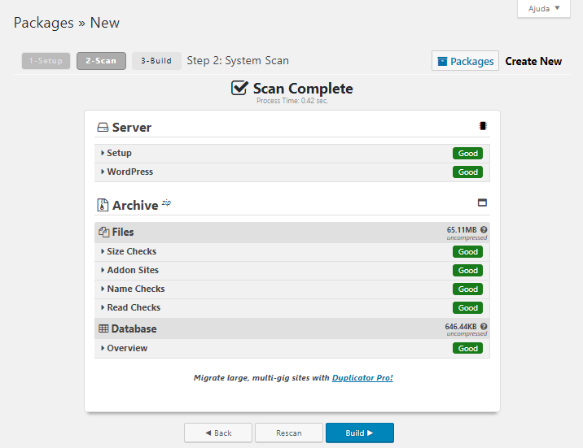This screenshot has height=448, width=583.
Task: Expand the WordPress checks row
Action: pyautogui.click(x=129, y=172)
